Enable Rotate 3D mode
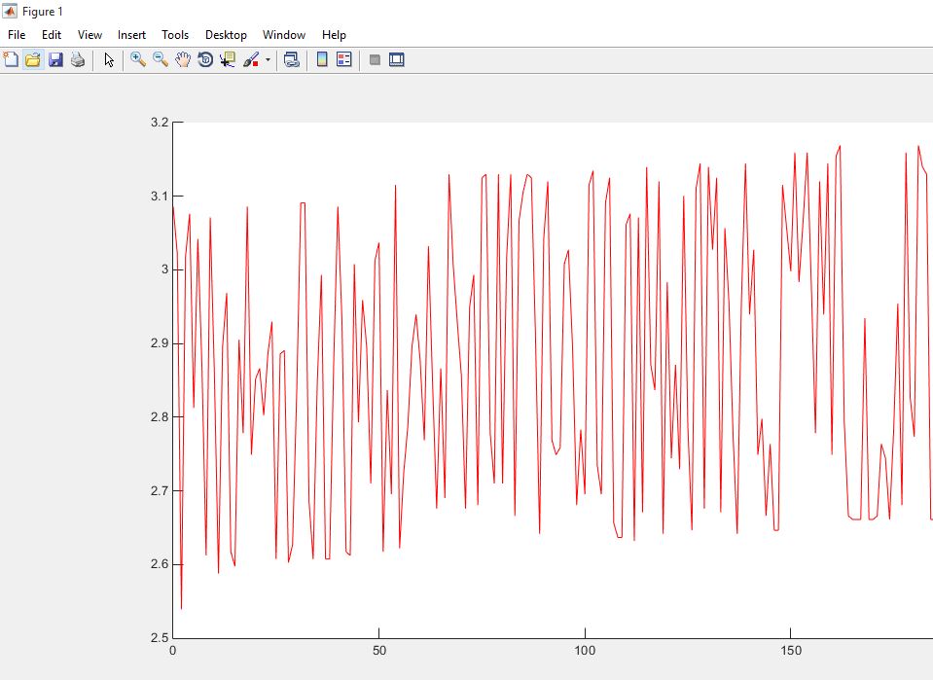Screen dimensions: 933x680 [204, 58]
